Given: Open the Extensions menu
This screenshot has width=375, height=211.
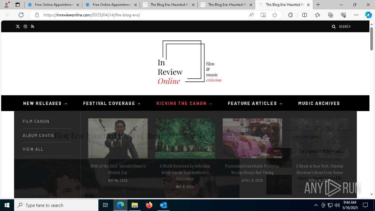Looking at the screenshot, I should (x=290, y=15).
